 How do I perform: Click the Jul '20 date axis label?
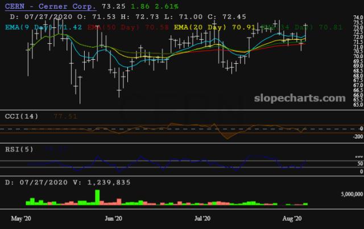point(203,218)
